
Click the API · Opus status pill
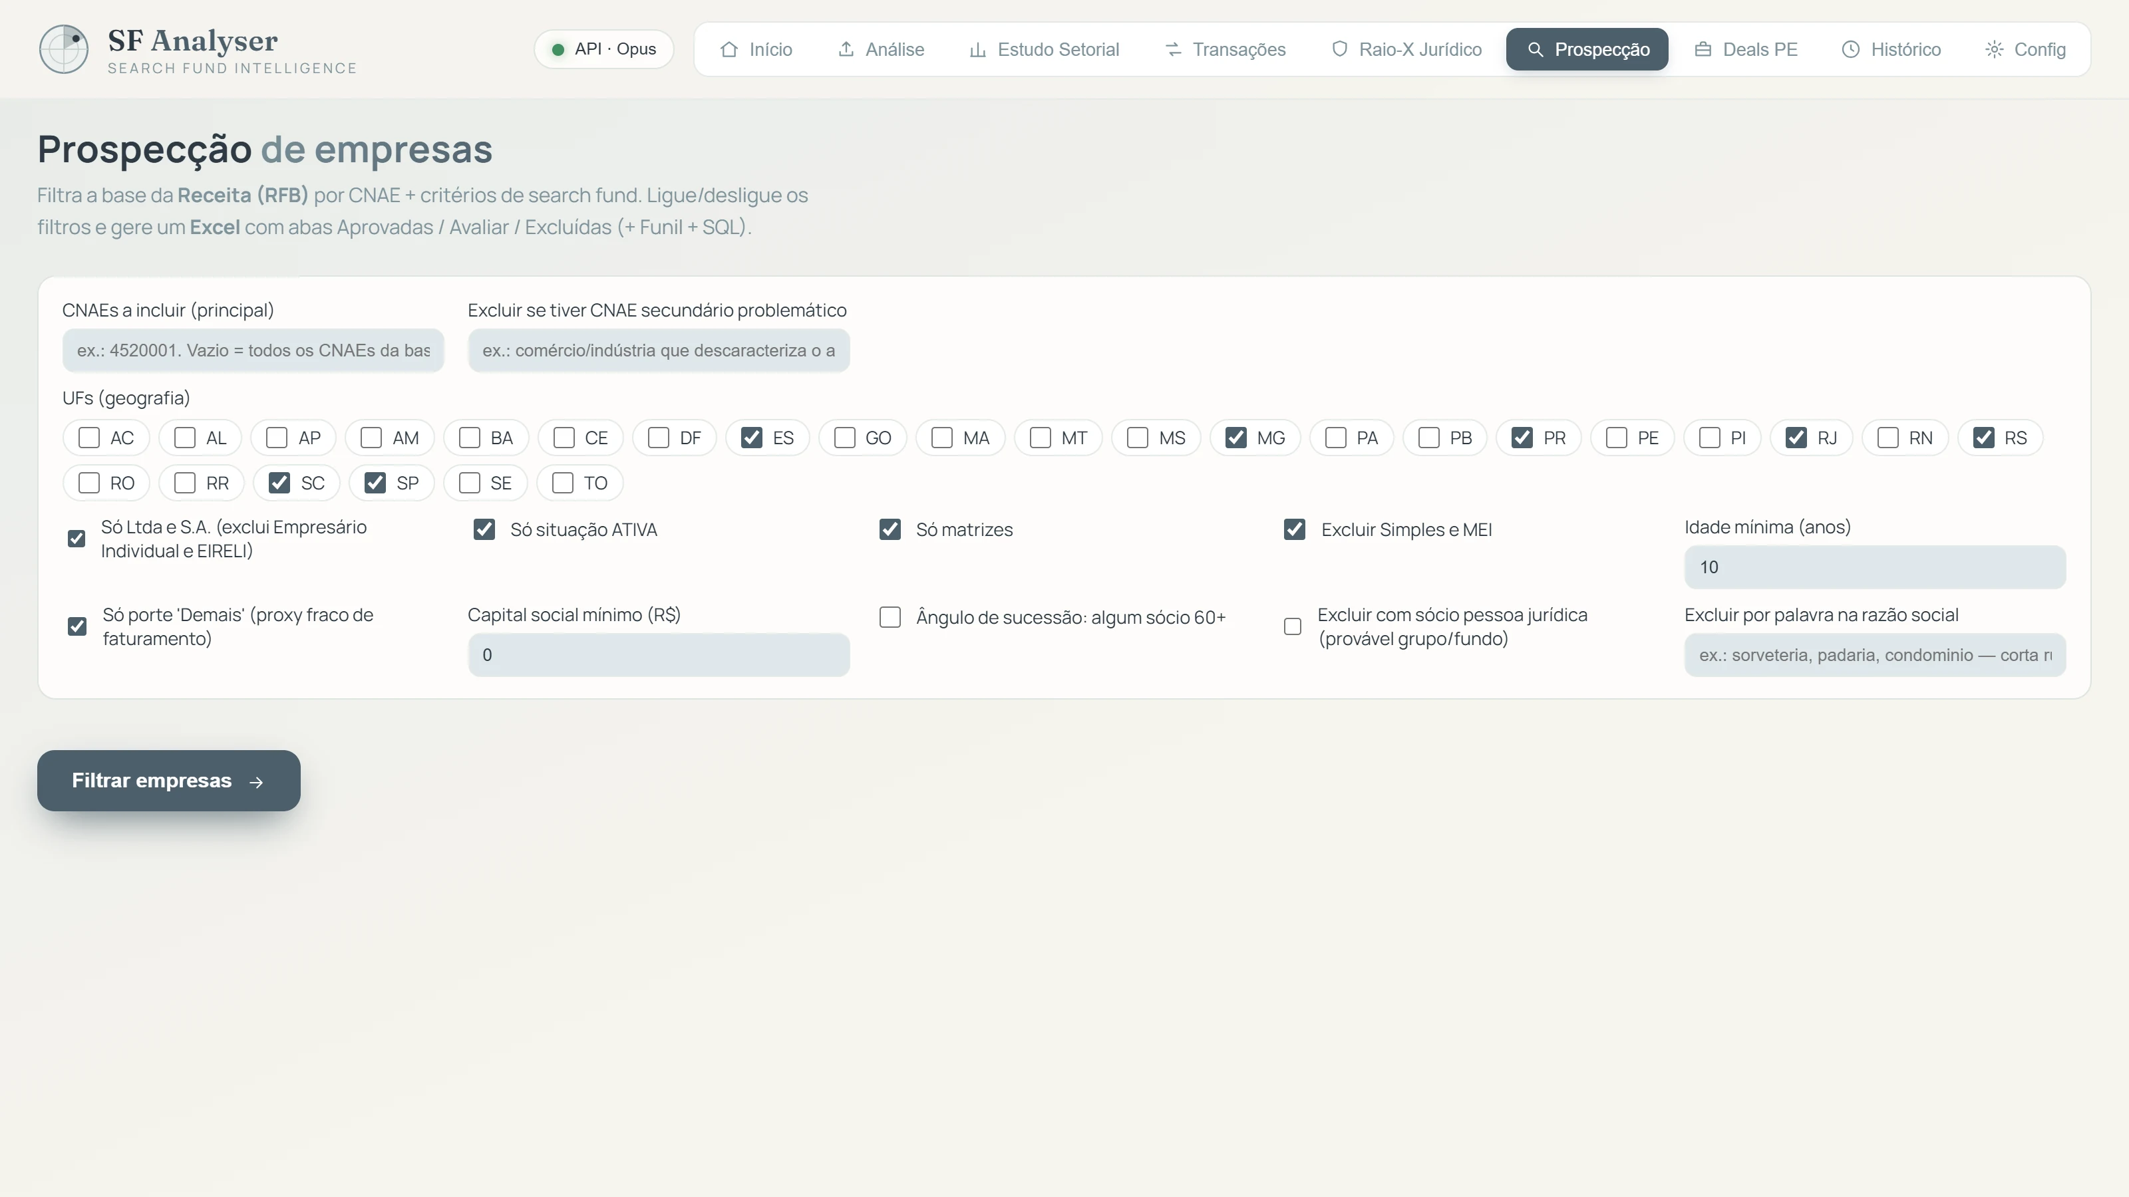[x=603, y=50]
